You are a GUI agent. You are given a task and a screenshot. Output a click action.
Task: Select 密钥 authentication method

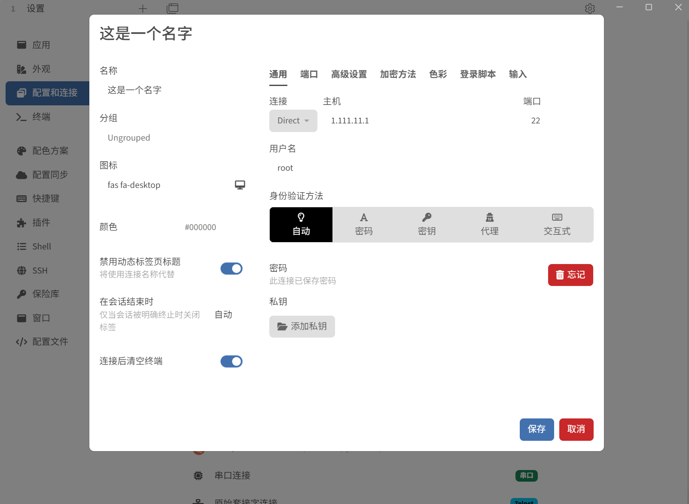[x=427, y=225]
